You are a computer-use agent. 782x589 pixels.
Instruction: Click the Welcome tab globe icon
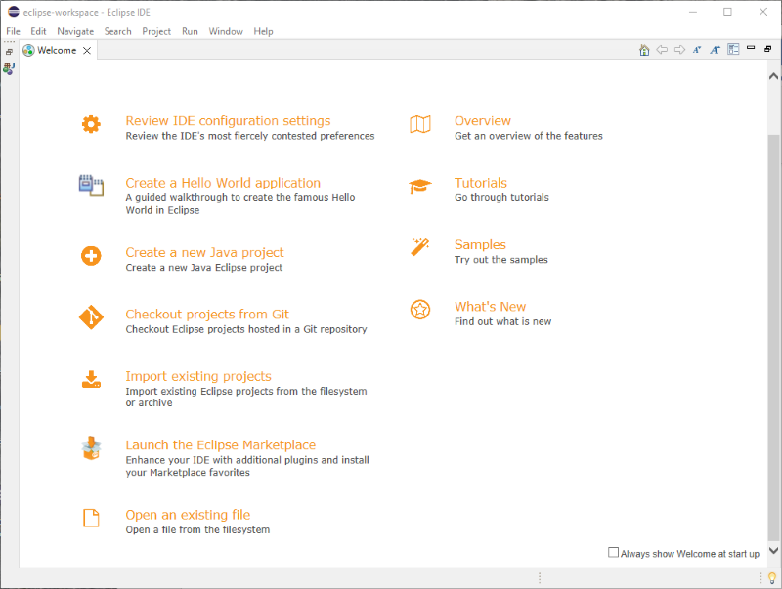[29, 51]
